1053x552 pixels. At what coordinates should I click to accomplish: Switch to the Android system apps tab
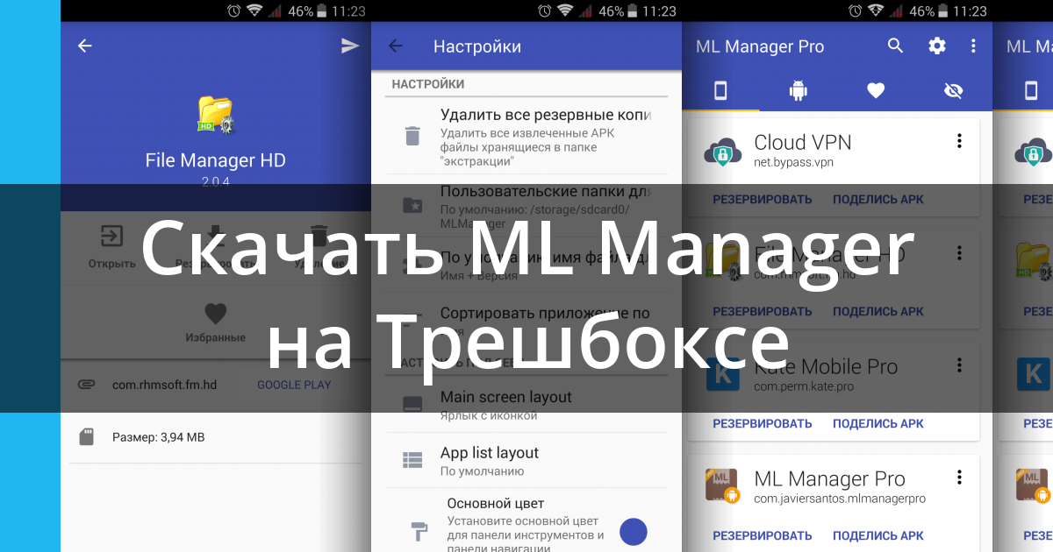click(x=798, y=89)
